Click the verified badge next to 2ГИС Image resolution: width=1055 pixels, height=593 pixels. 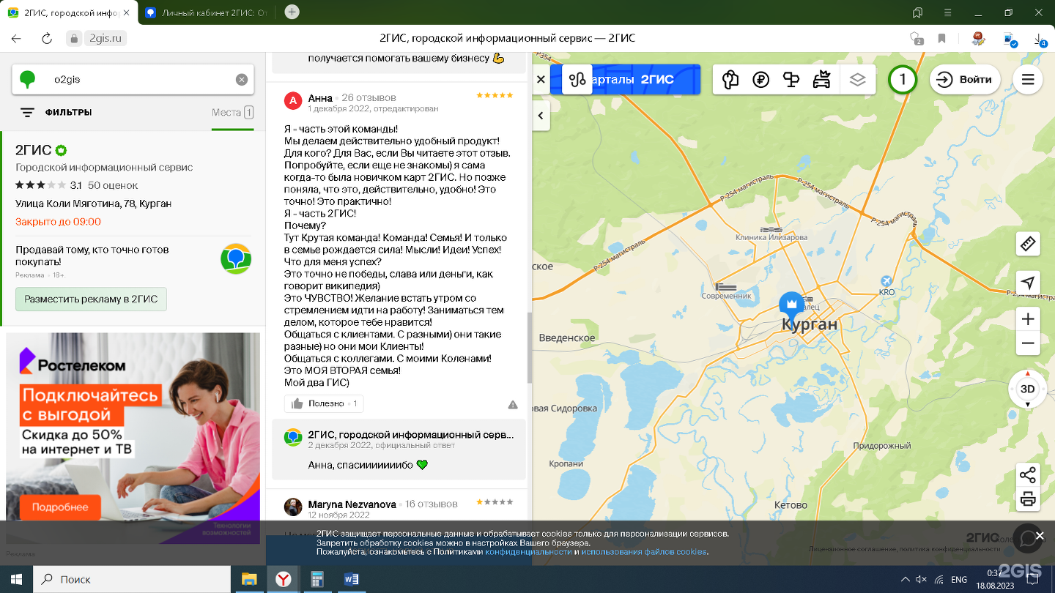click(x=62, y=150)
